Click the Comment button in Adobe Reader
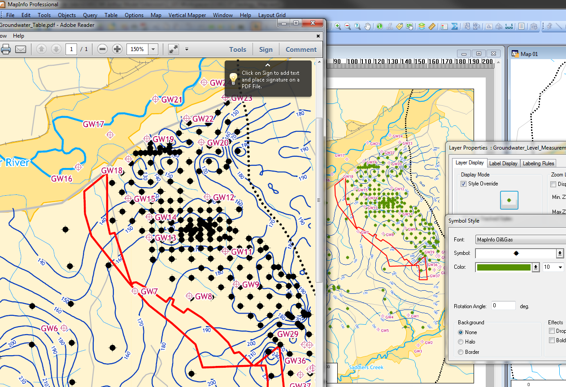The height and width of the screenshot is (387, 566). pyautogui.click(x=300, y=49)
